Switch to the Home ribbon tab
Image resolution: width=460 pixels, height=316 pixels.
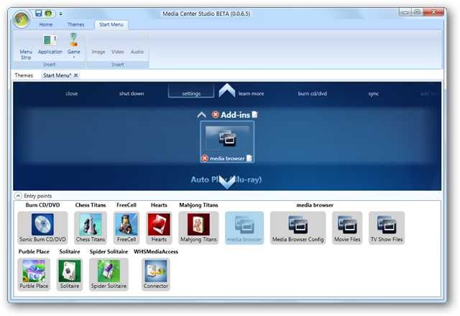[x=45, y=24]
